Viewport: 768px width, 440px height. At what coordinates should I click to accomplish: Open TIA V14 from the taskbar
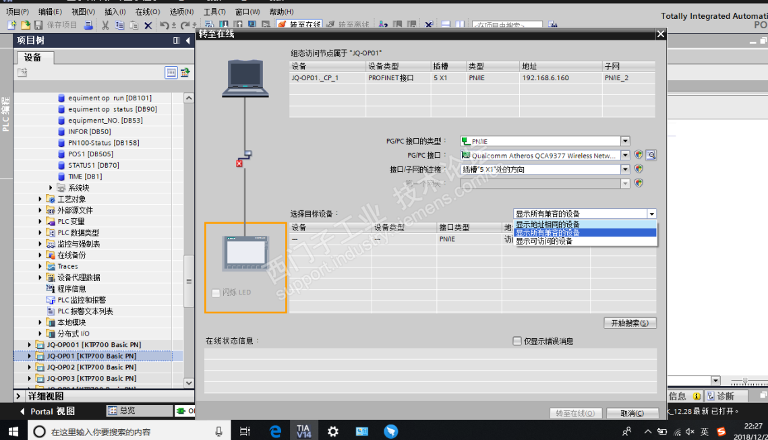303,431
